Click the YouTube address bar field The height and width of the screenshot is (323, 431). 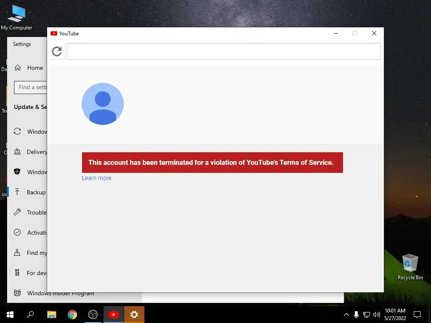click(x=224, y=51)
